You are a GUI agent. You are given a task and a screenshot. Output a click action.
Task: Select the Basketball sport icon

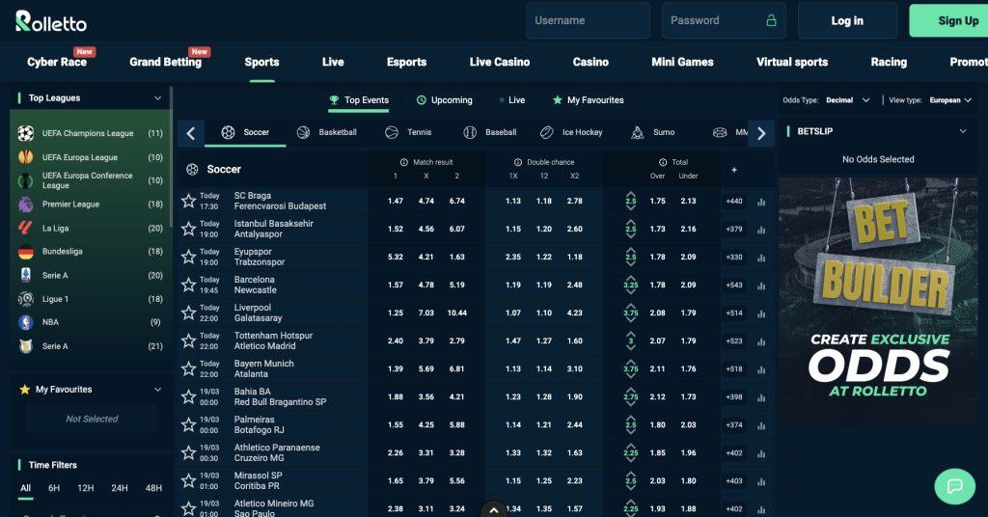[x=303, y=132]
